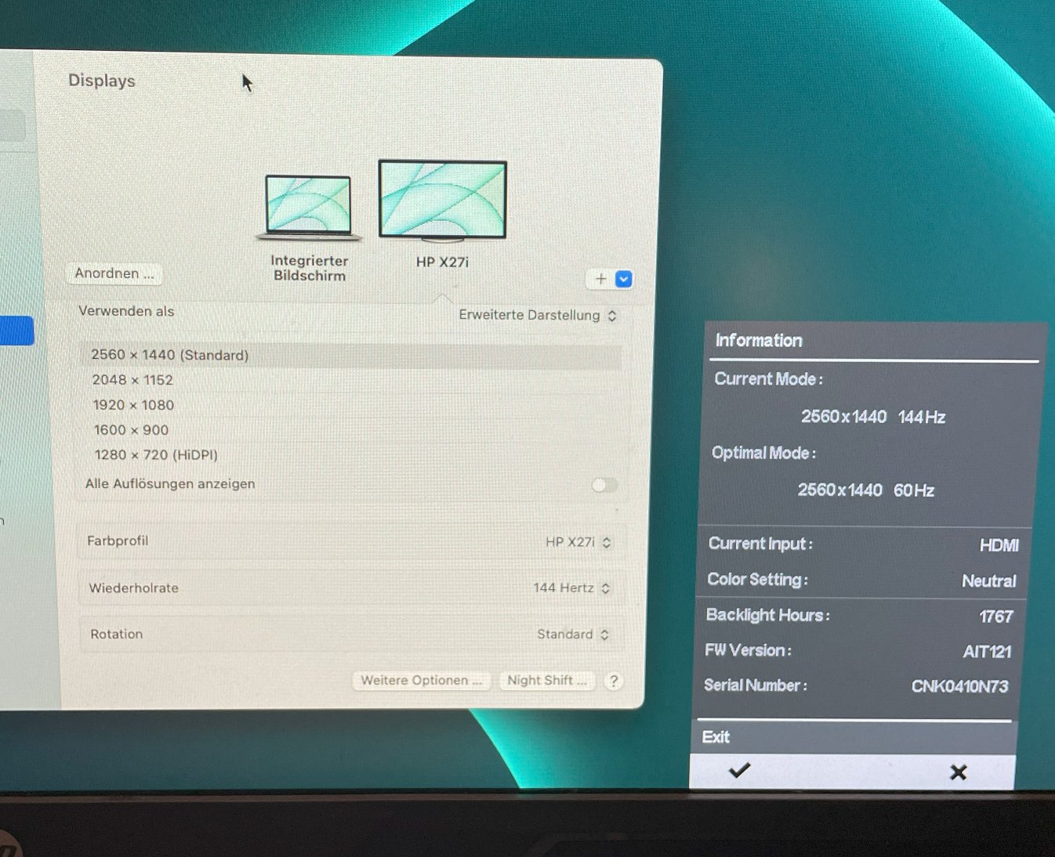Open the Farbprofil HP X27i dropdown
This screenshot has width=1055, height=857.
[x=578, y=542]
